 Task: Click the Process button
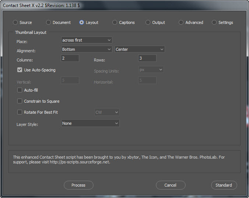tap(78, 185)
